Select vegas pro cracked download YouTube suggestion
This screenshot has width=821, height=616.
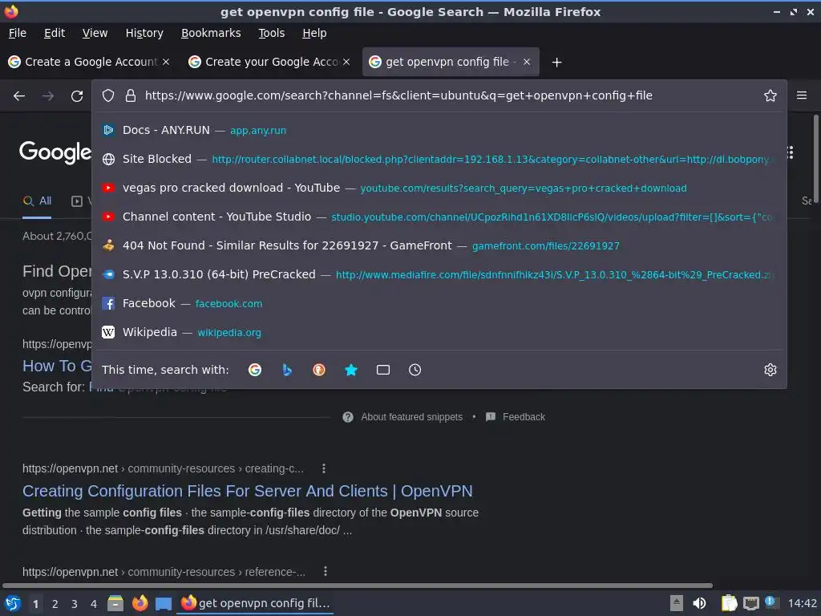pyautogui.click(x=439, y=188)
